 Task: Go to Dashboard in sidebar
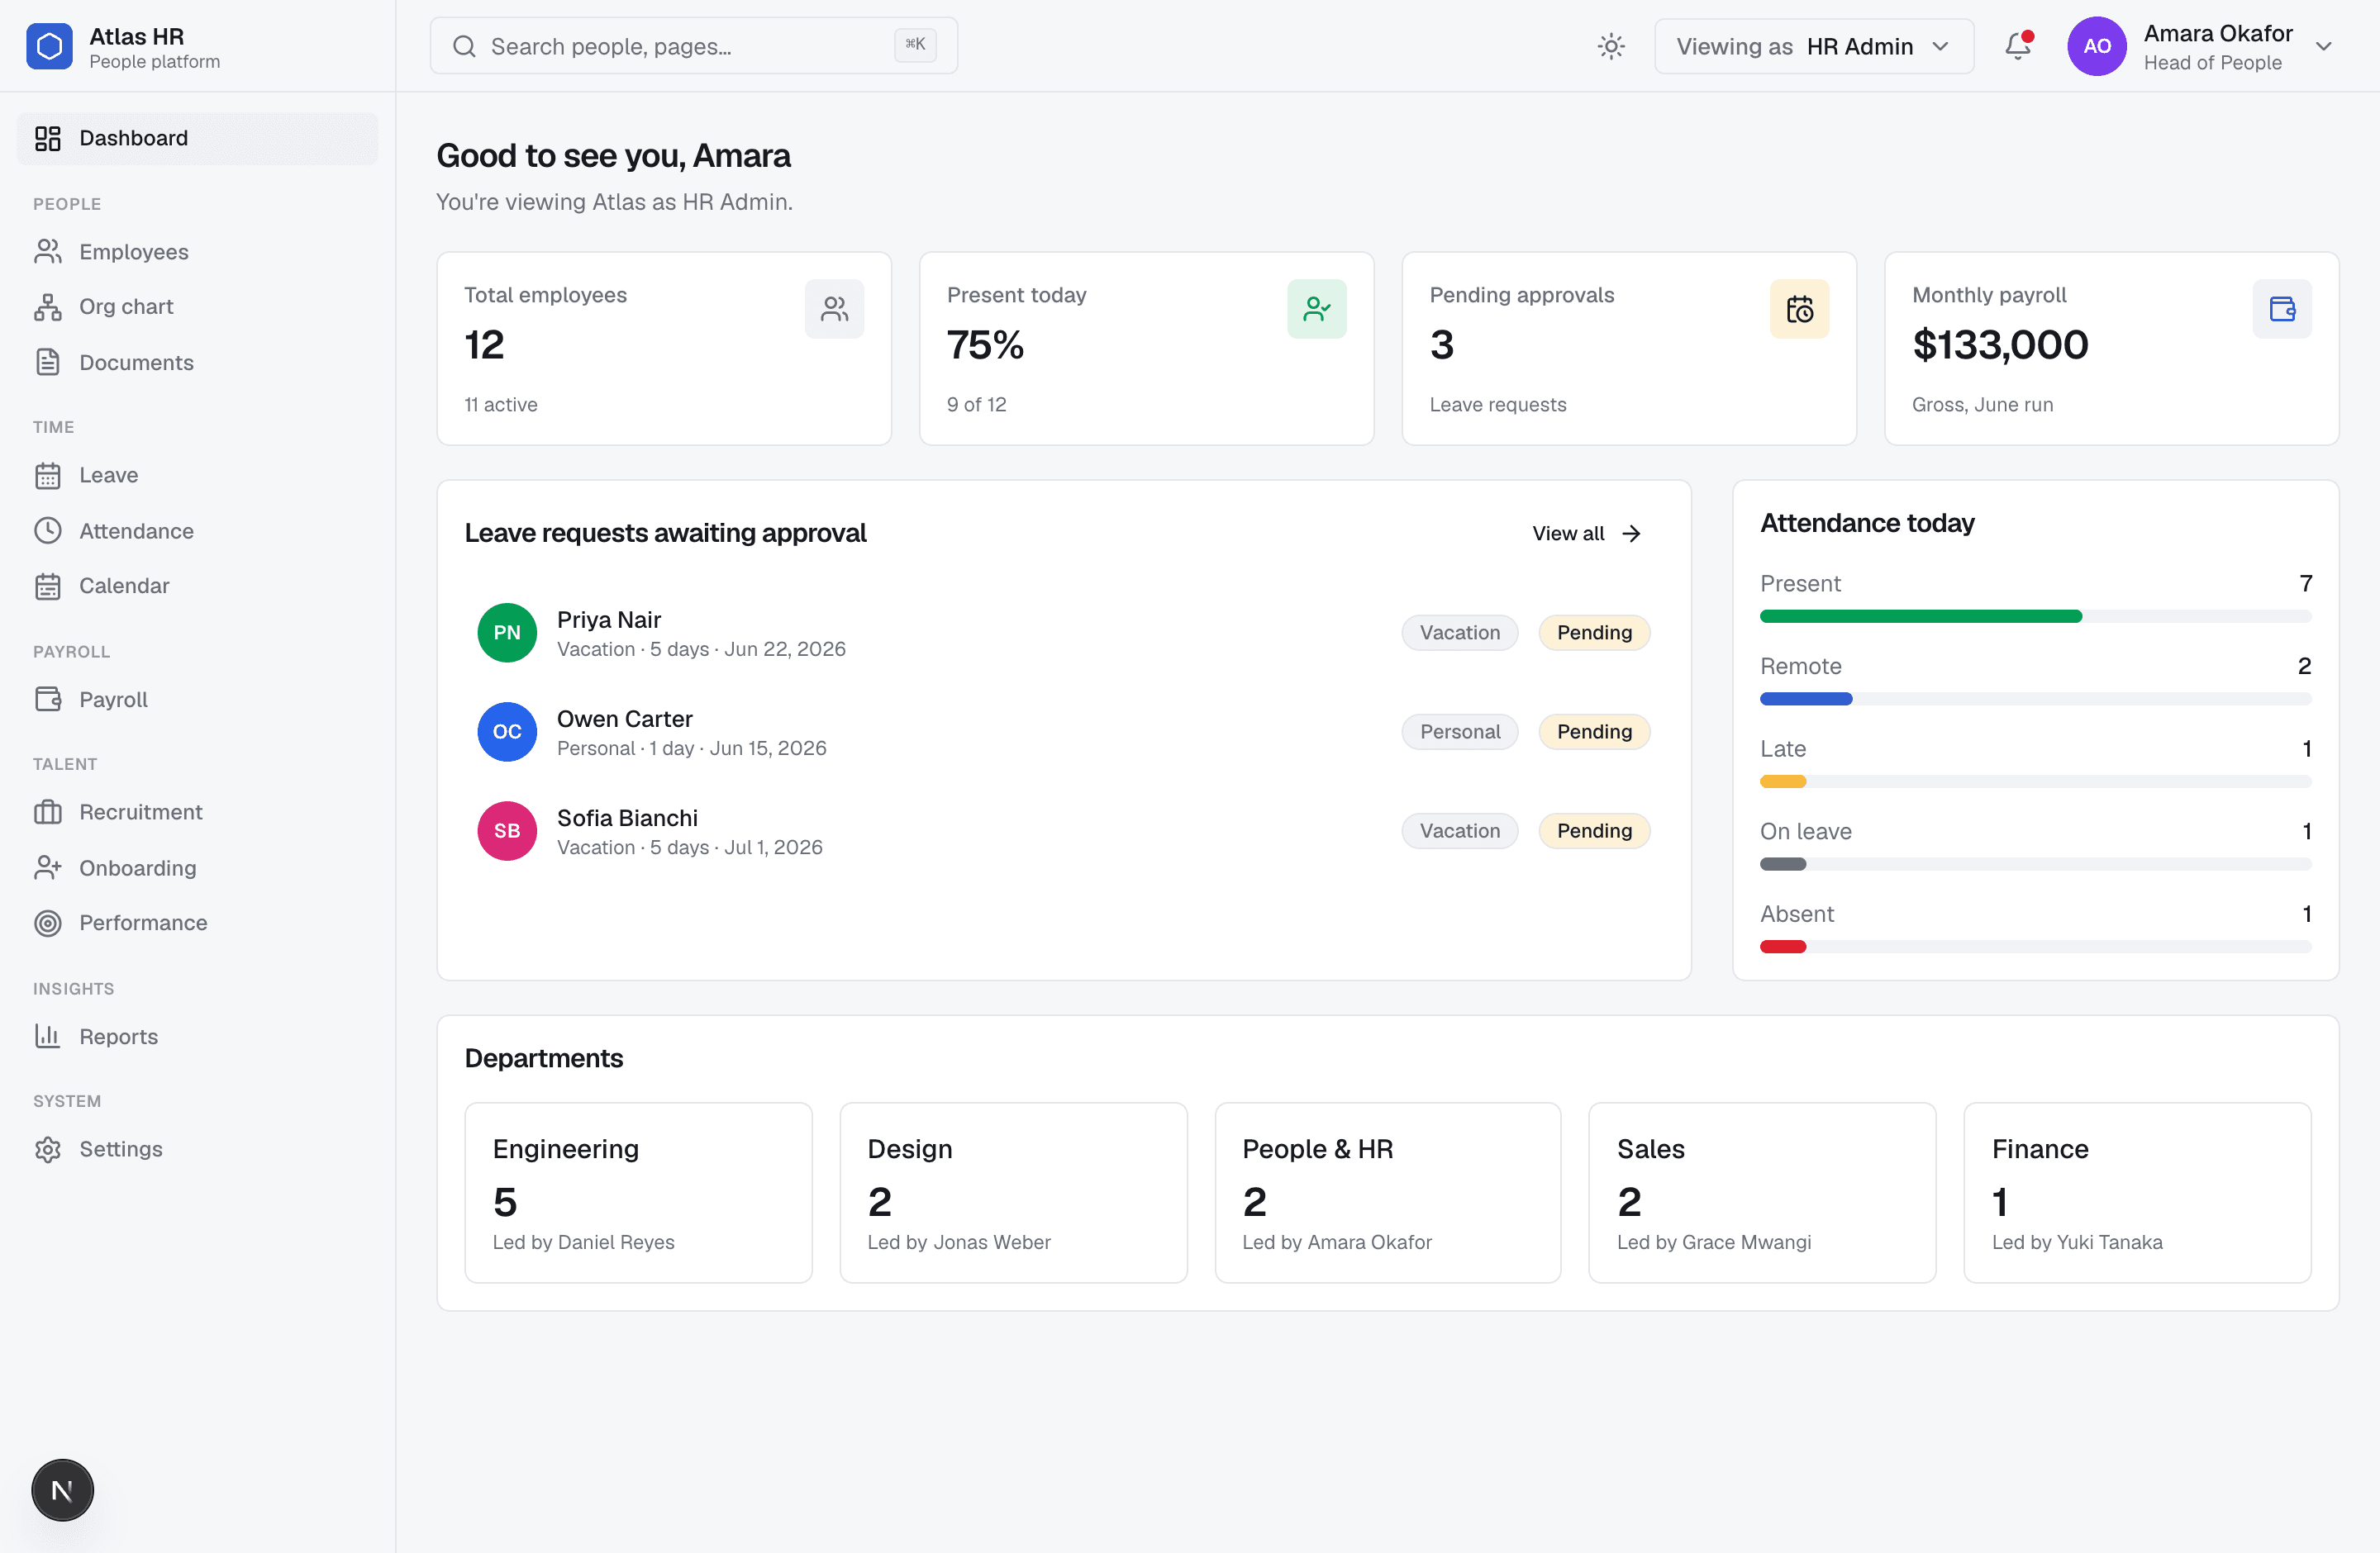(198, 138)
